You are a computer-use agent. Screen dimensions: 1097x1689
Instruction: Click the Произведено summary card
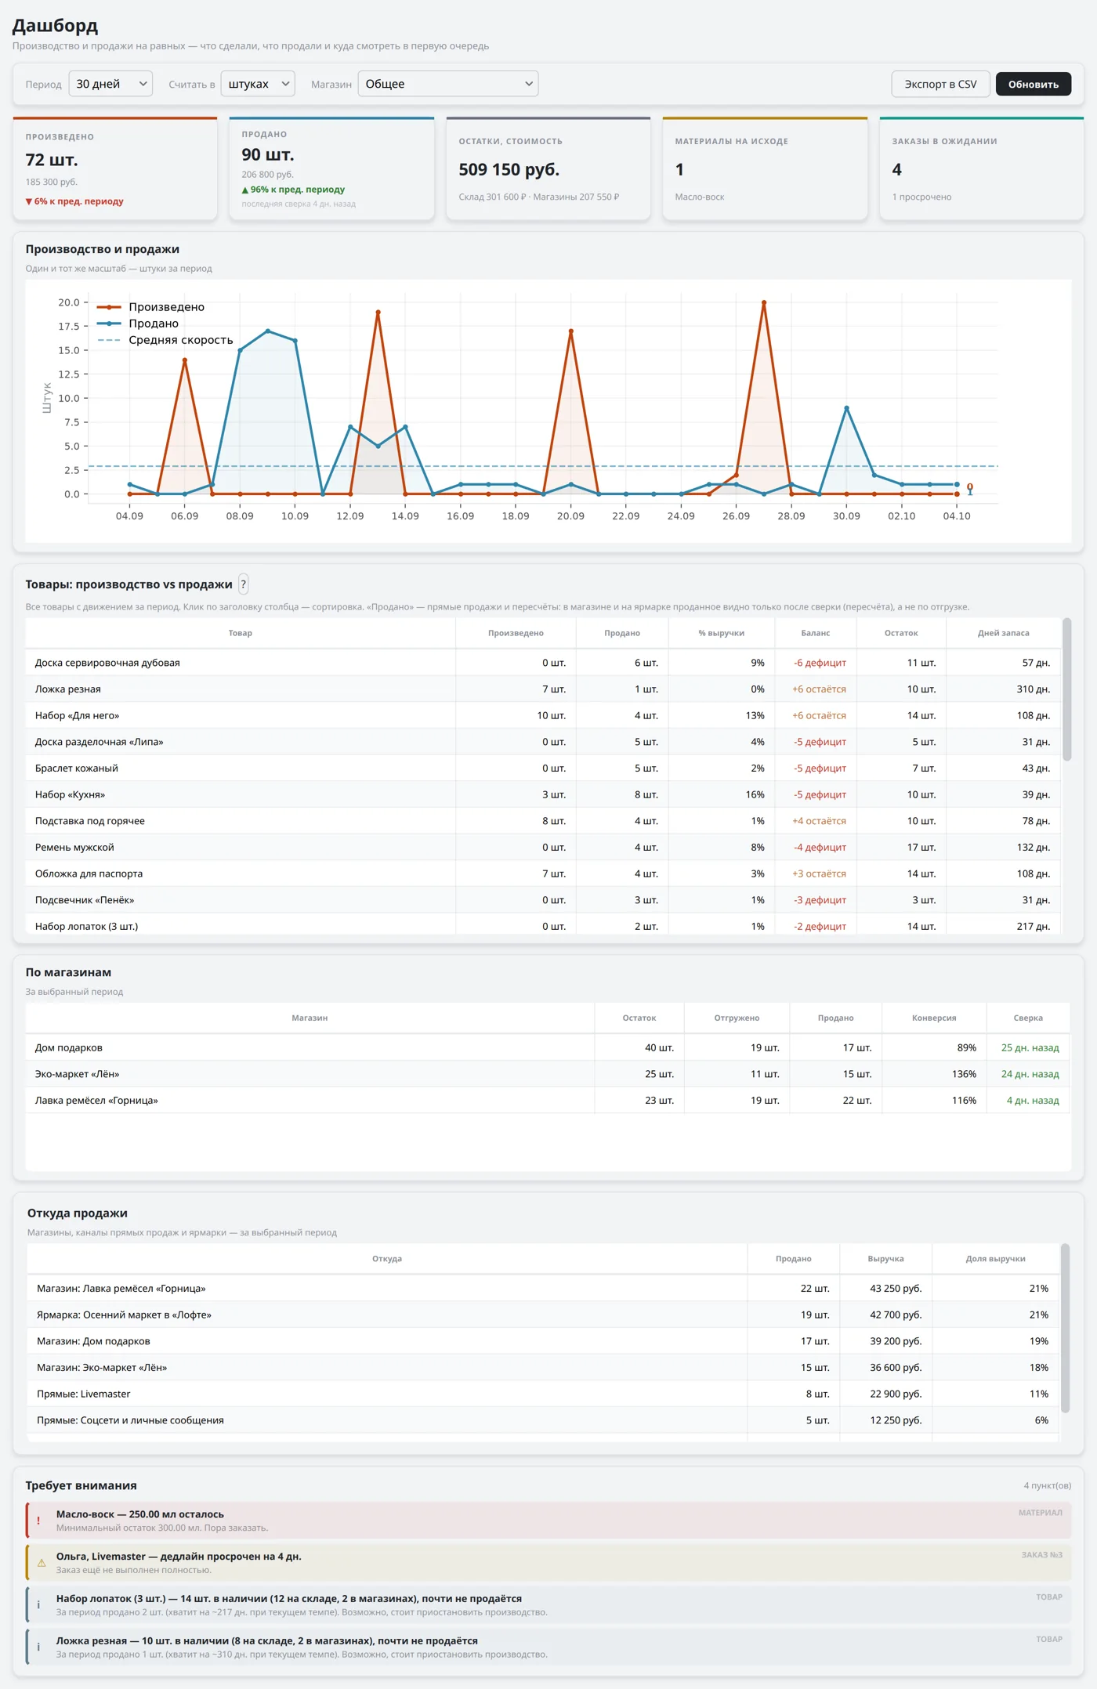(115, 168)
